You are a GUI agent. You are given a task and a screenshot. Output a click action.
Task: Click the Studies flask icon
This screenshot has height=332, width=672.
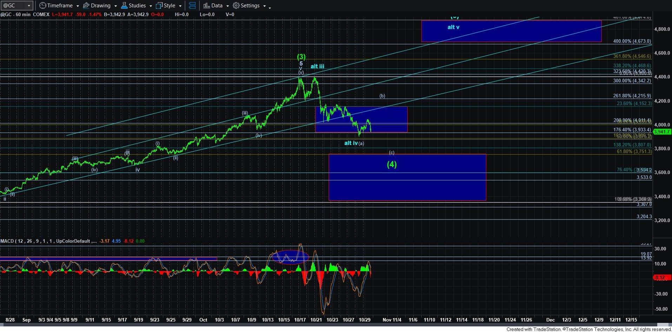coord(124,6)
